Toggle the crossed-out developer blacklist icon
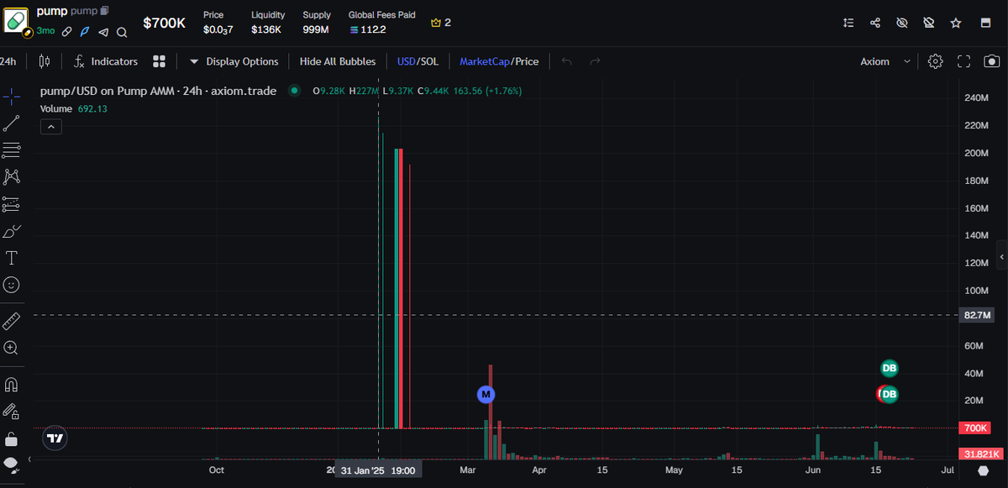 pos(929,23)
